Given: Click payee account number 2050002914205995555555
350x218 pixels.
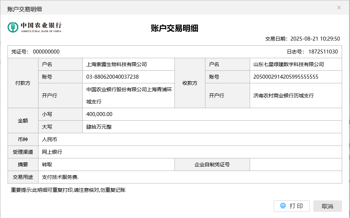Looking at the screenshot, I should tap(286, 77).
